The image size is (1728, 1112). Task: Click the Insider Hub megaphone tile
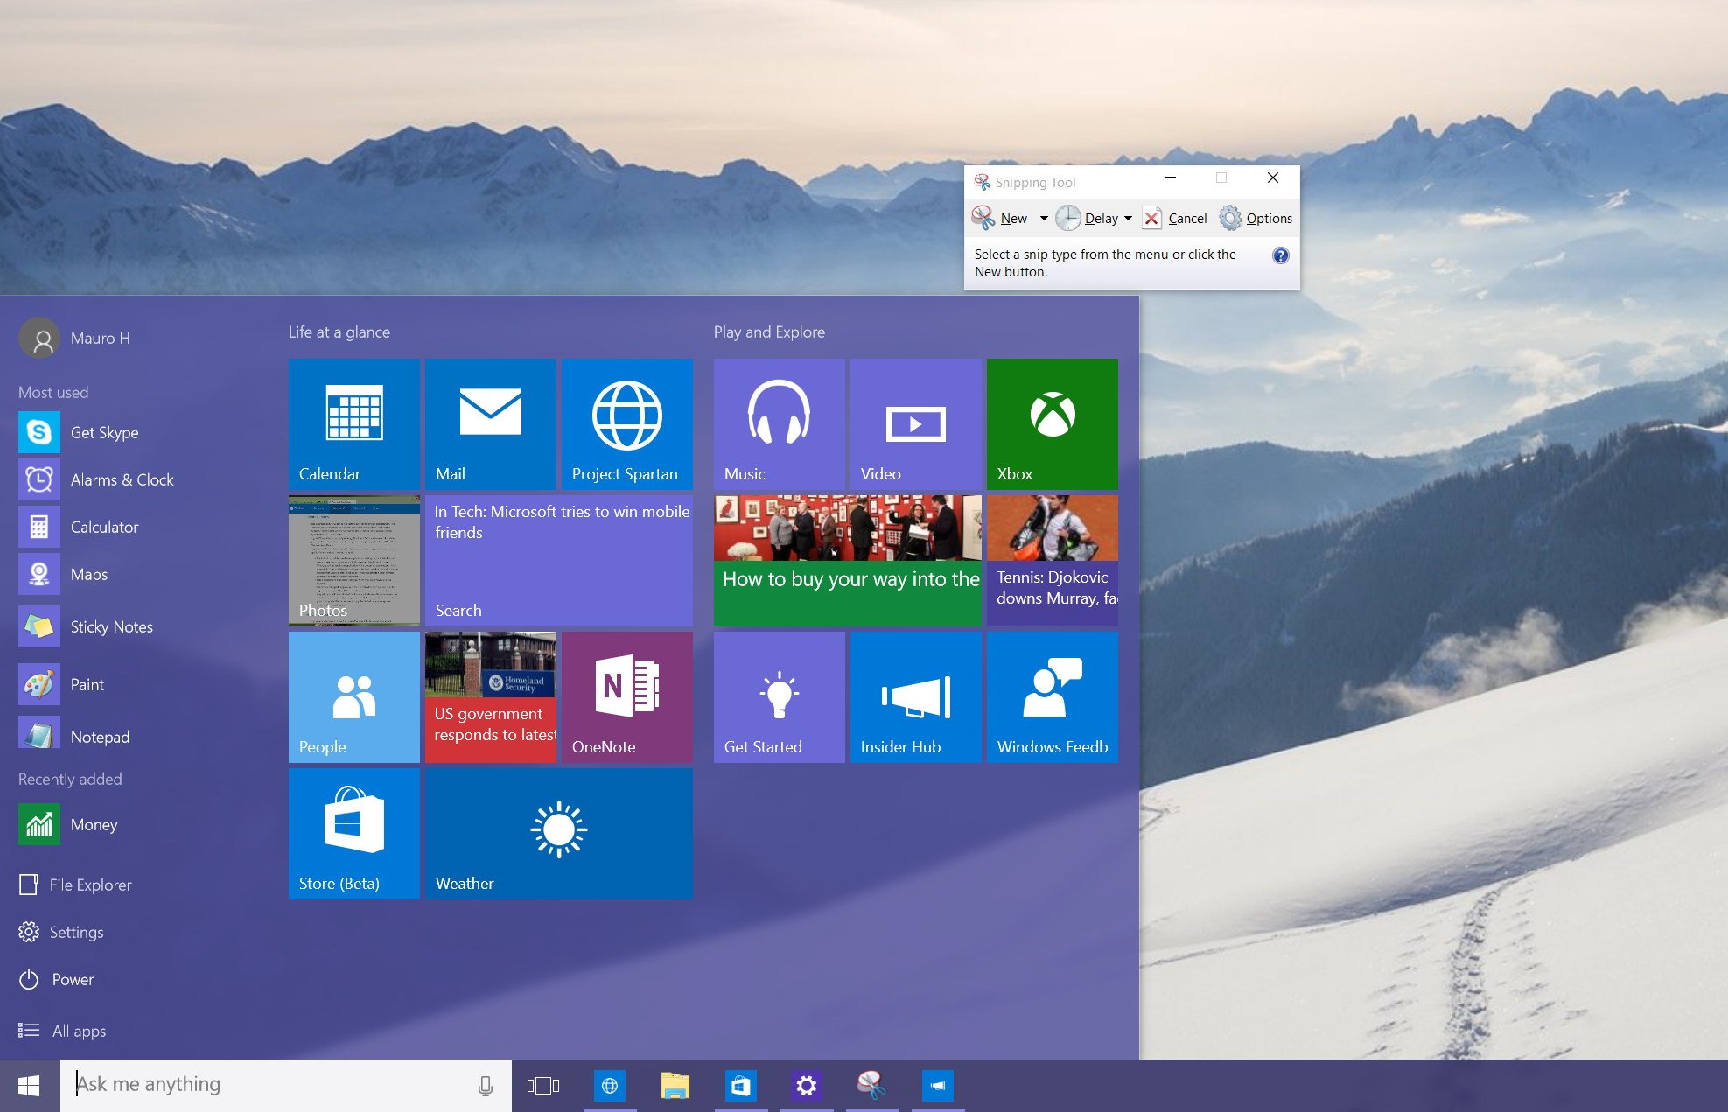pos(915,696)
